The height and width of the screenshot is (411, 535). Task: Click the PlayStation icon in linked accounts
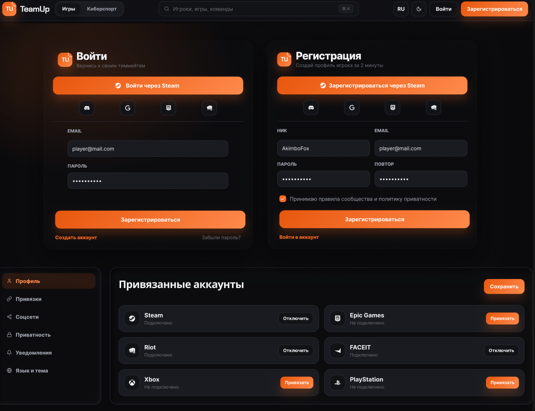point(338,383)
